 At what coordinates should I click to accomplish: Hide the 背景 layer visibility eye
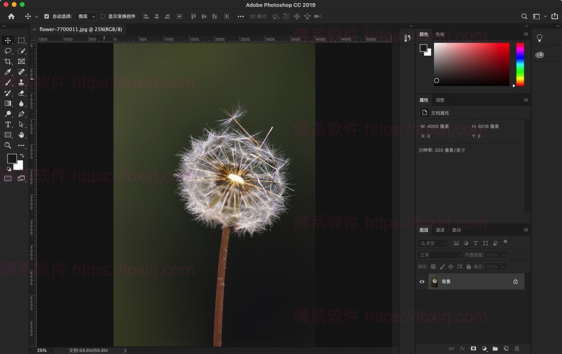[422, 281]
